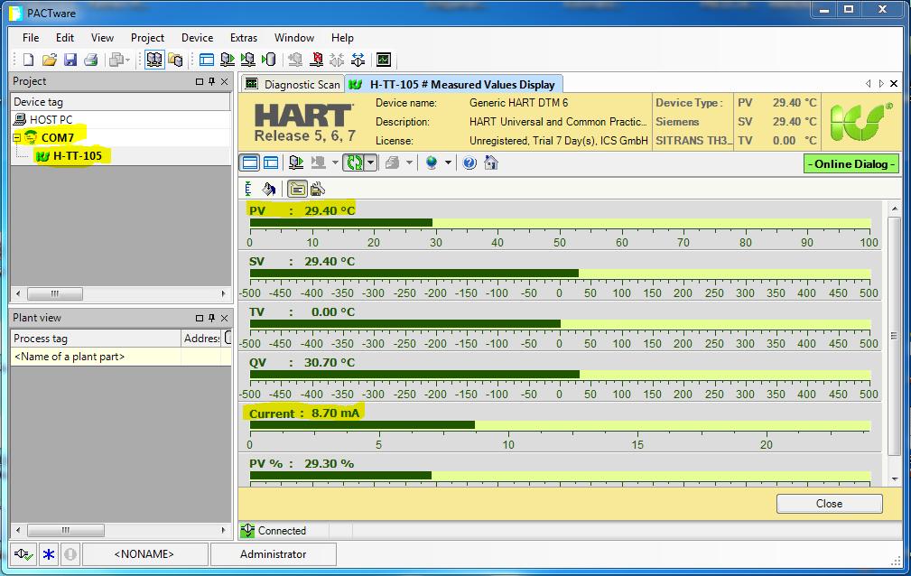Image resolution: width=911 pixels, height=576 pixels.
Task: Maximize the Project panel
Action: click(200, 82)
